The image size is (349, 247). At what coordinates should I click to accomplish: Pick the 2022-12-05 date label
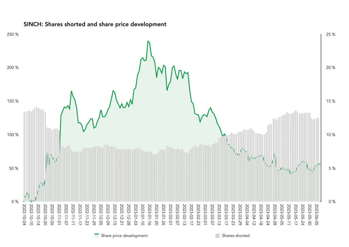(x=101, y=215)
